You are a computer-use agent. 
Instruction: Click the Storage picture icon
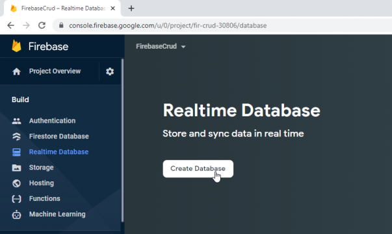tap(16, 168)
